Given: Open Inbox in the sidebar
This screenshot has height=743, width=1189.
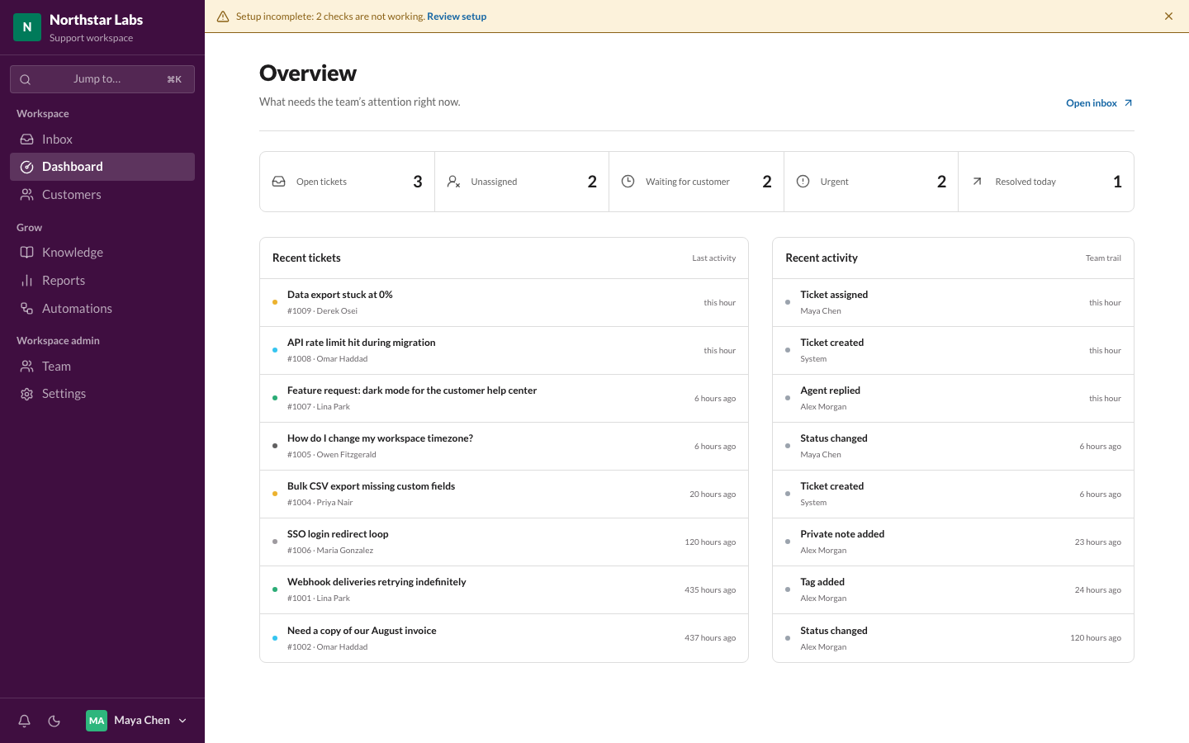Looking at the screenshot, I should click(102, 140).
